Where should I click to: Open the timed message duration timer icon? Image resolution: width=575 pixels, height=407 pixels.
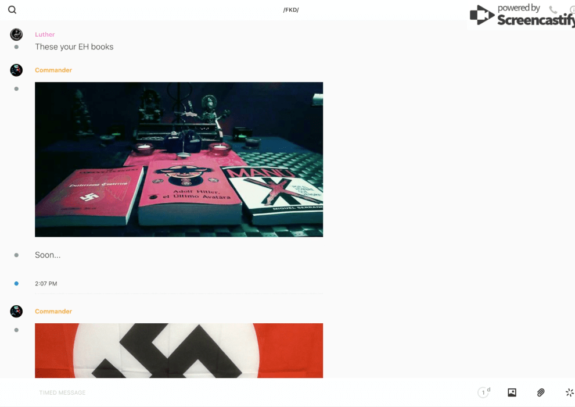pyautogui.click(x=483, y=392)
